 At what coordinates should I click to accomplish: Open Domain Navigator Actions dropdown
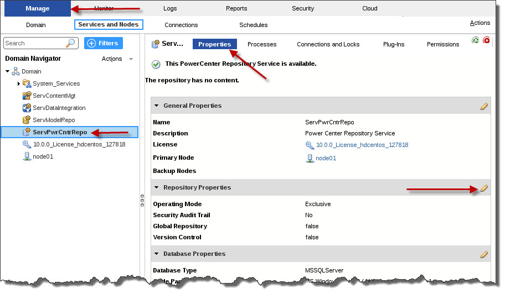click(117, 59)
